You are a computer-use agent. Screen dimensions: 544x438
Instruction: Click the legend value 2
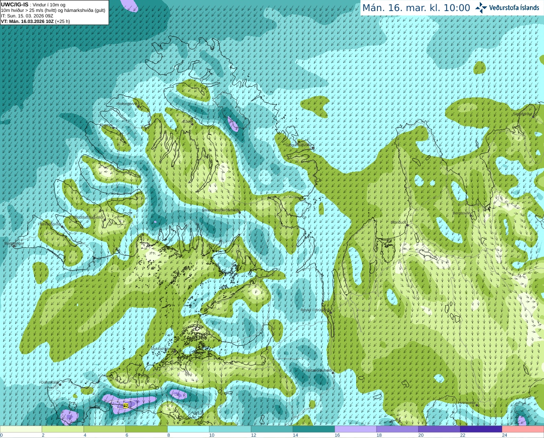(43, 435)
